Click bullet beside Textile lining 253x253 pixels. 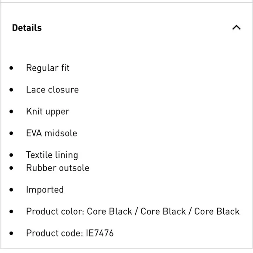point(11,155)
